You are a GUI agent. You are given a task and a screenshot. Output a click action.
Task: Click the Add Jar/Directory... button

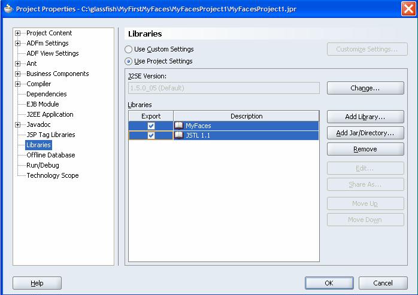pyautogui.click(x=365, y=133)
